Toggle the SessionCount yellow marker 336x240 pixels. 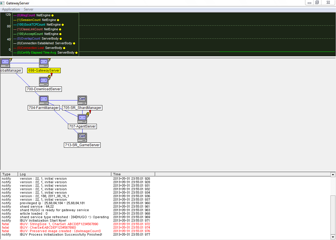[58, 20]
